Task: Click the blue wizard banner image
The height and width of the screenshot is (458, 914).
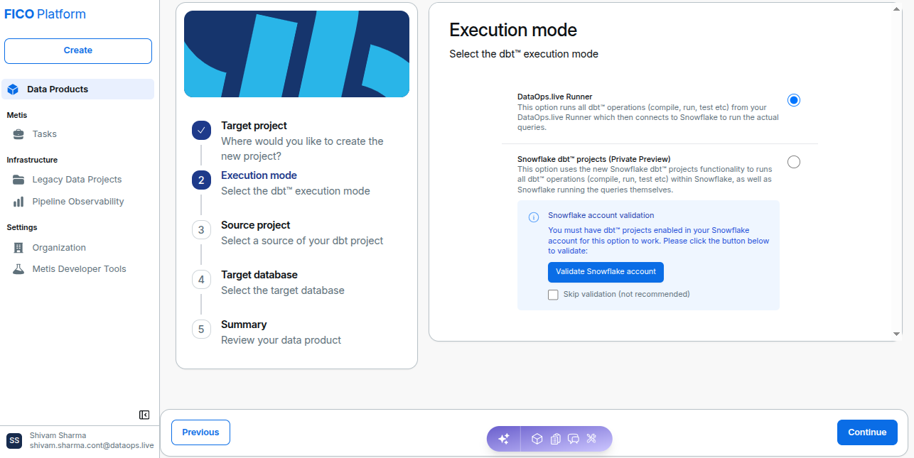Action: 296,54
